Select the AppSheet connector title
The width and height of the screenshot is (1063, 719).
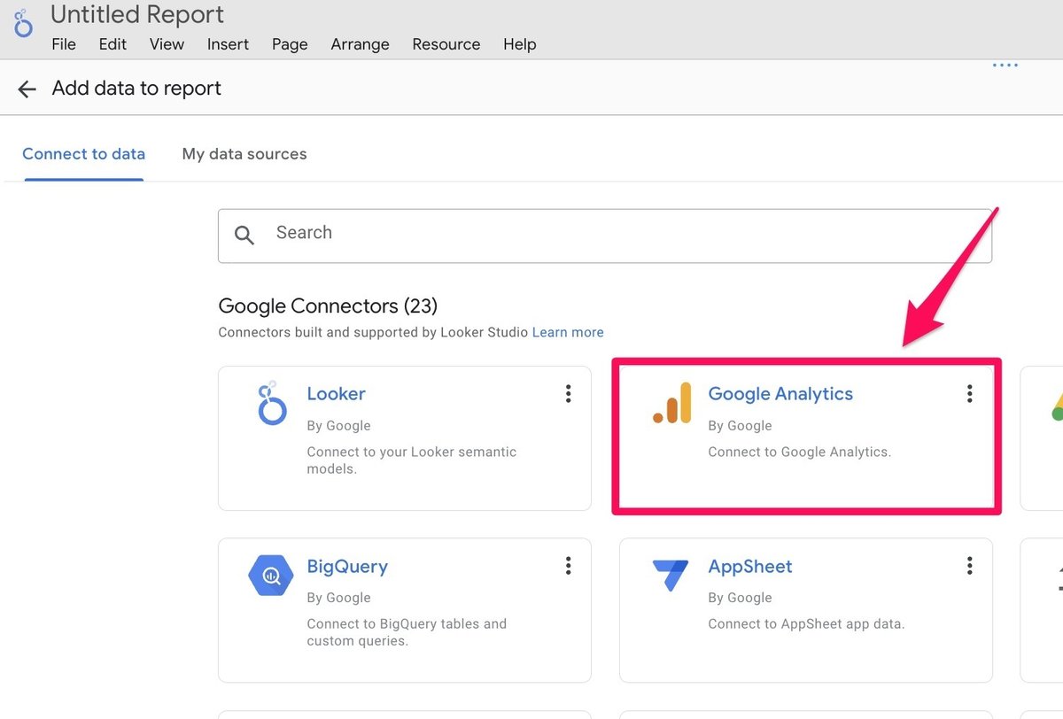pos(750,567)
